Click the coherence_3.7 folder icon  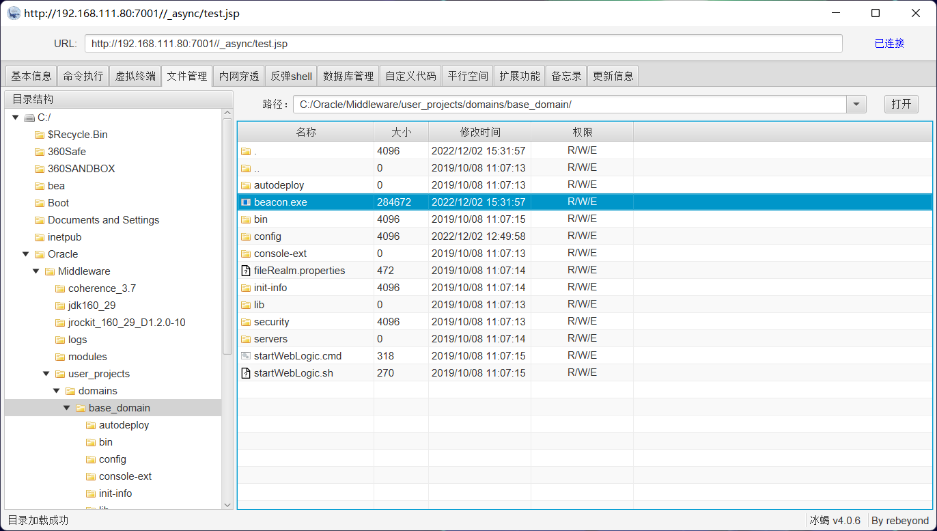60,288
